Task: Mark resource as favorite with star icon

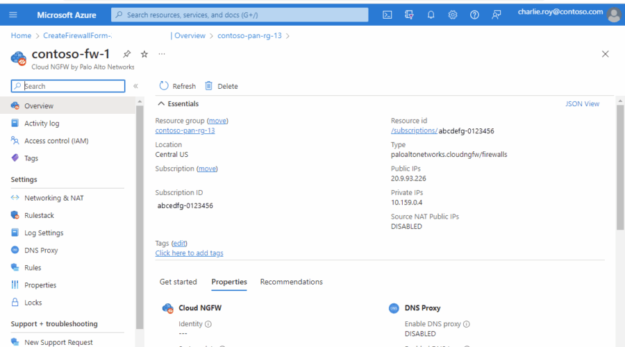Action: [x=144, y=54]
